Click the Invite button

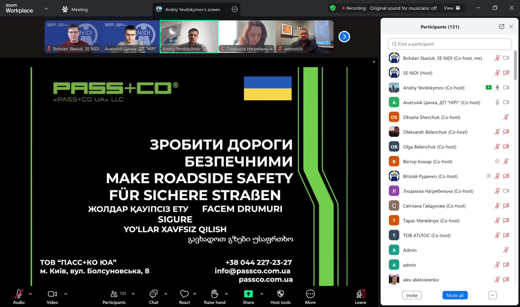pos(412,295)
